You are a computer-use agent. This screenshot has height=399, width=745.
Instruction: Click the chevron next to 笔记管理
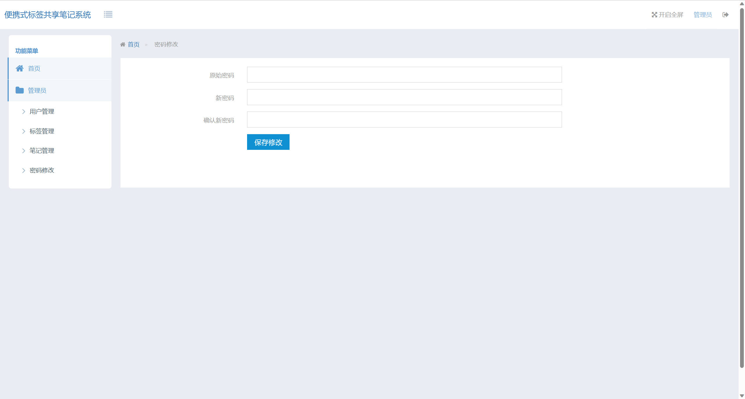click(x=24, y=151)
